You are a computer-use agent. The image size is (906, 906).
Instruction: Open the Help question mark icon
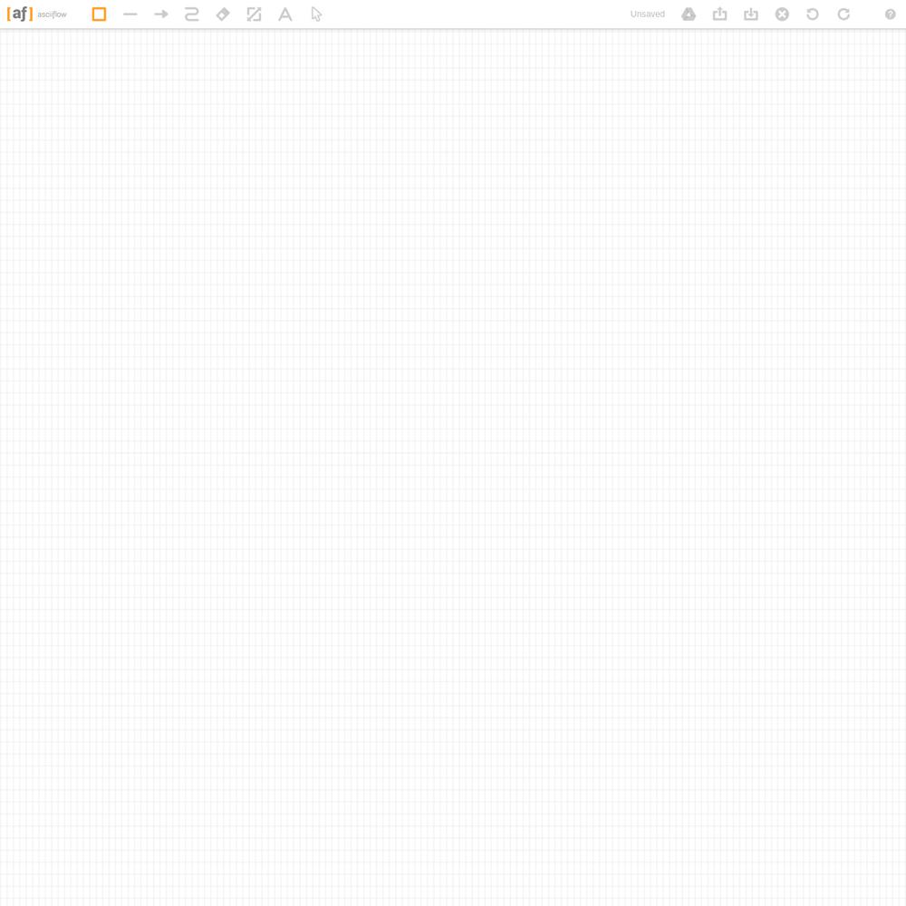tap(890, 14)
